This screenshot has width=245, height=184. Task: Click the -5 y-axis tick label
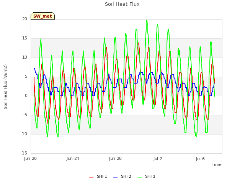click(25, 115)
